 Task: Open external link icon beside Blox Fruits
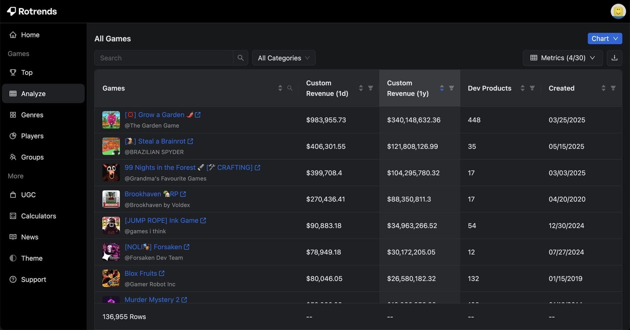tap(162, 273)
